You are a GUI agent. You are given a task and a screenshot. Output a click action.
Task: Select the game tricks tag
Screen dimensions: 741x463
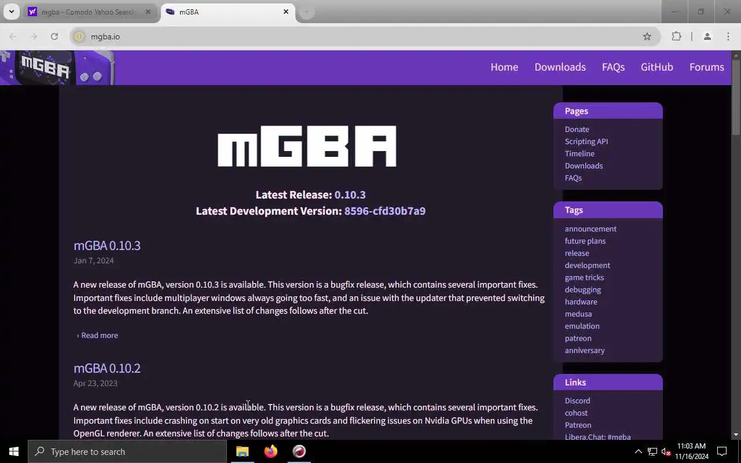coord(584,277)
